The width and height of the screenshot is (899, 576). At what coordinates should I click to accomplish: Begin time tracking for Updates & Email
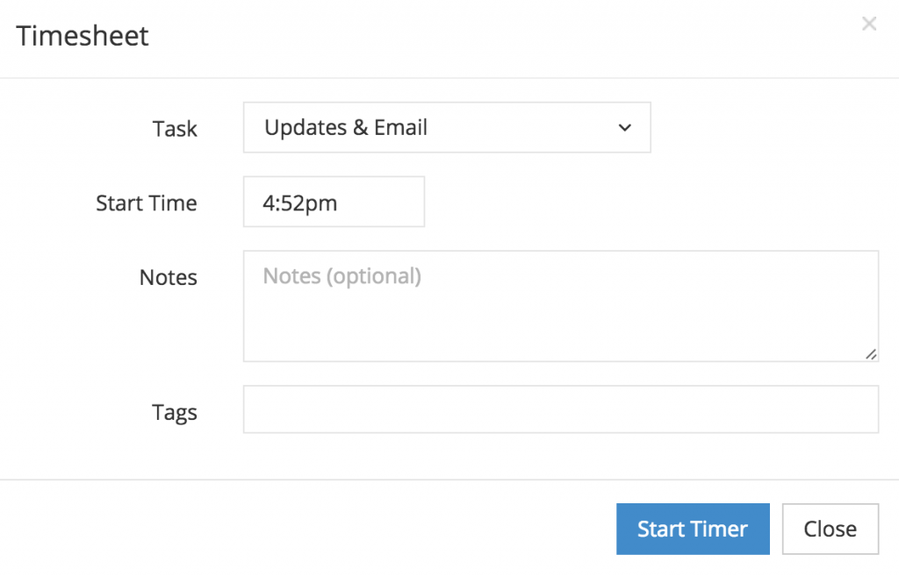click(693, 529)
